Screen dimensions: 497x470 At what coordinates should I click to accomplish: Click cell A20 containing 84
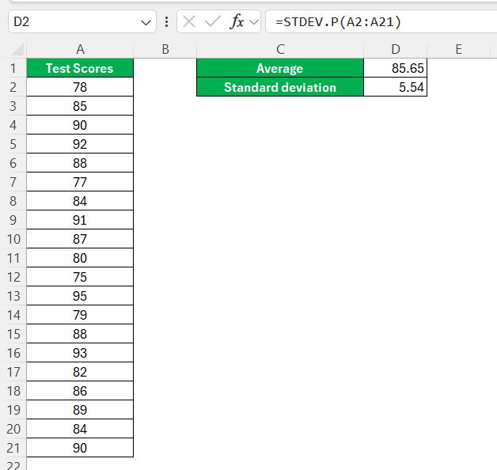tap(80, 429)
